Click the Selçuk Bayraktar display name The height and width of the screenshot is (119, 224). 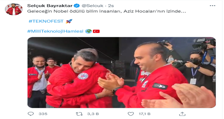pos(50,6)
